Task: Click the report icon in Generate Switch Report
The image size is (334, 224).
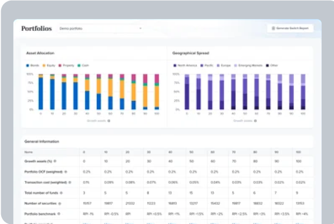Action: [273, 28]
